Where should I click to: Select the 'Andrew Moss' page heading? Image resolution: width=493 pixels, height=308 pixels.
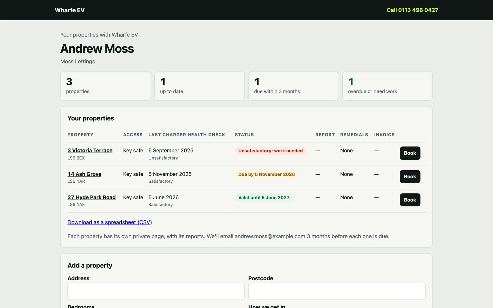click(x=97, y=49)
